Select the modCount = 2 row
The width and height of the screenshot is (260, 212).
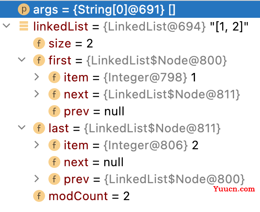(x=130, y=196)
